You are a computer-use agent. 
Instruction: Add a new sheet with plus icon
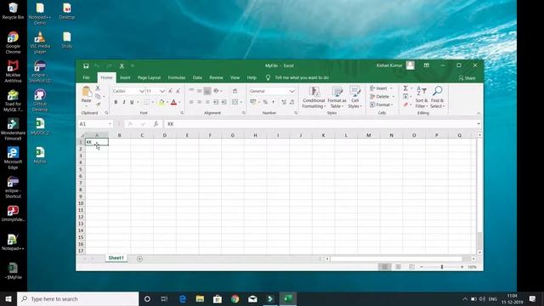139,258
